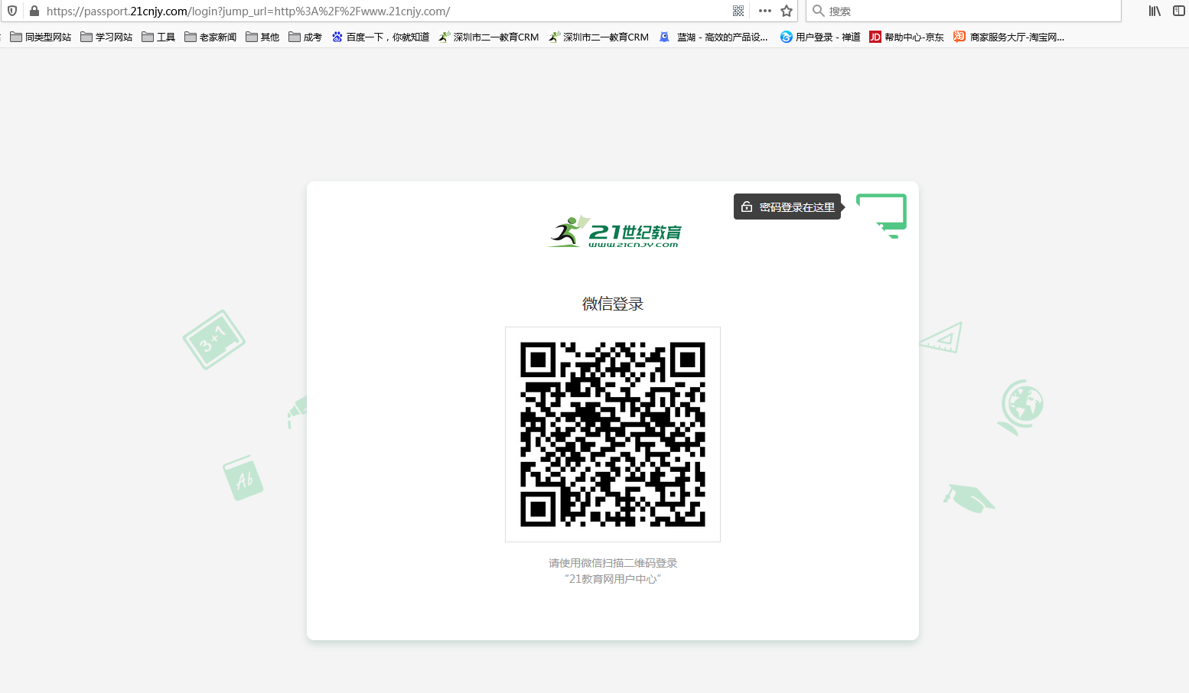This screenshot has width=1189, height=693.
Task: Open the 学习网站 bookmarks folder
Action: (106, 37)
